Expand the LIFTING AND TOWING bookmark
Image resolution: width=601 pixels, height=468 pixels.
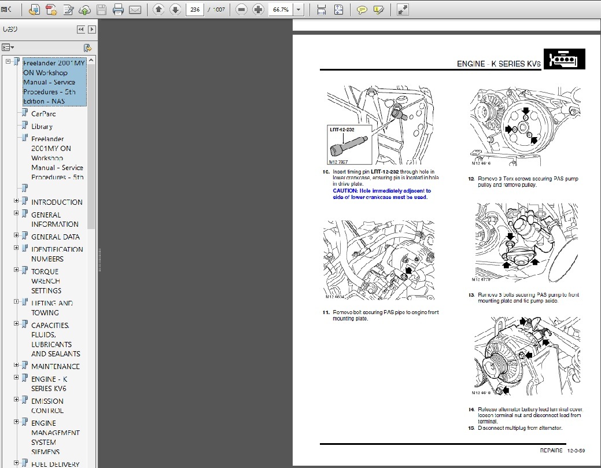pyautogui.click(x=16, y=301)
